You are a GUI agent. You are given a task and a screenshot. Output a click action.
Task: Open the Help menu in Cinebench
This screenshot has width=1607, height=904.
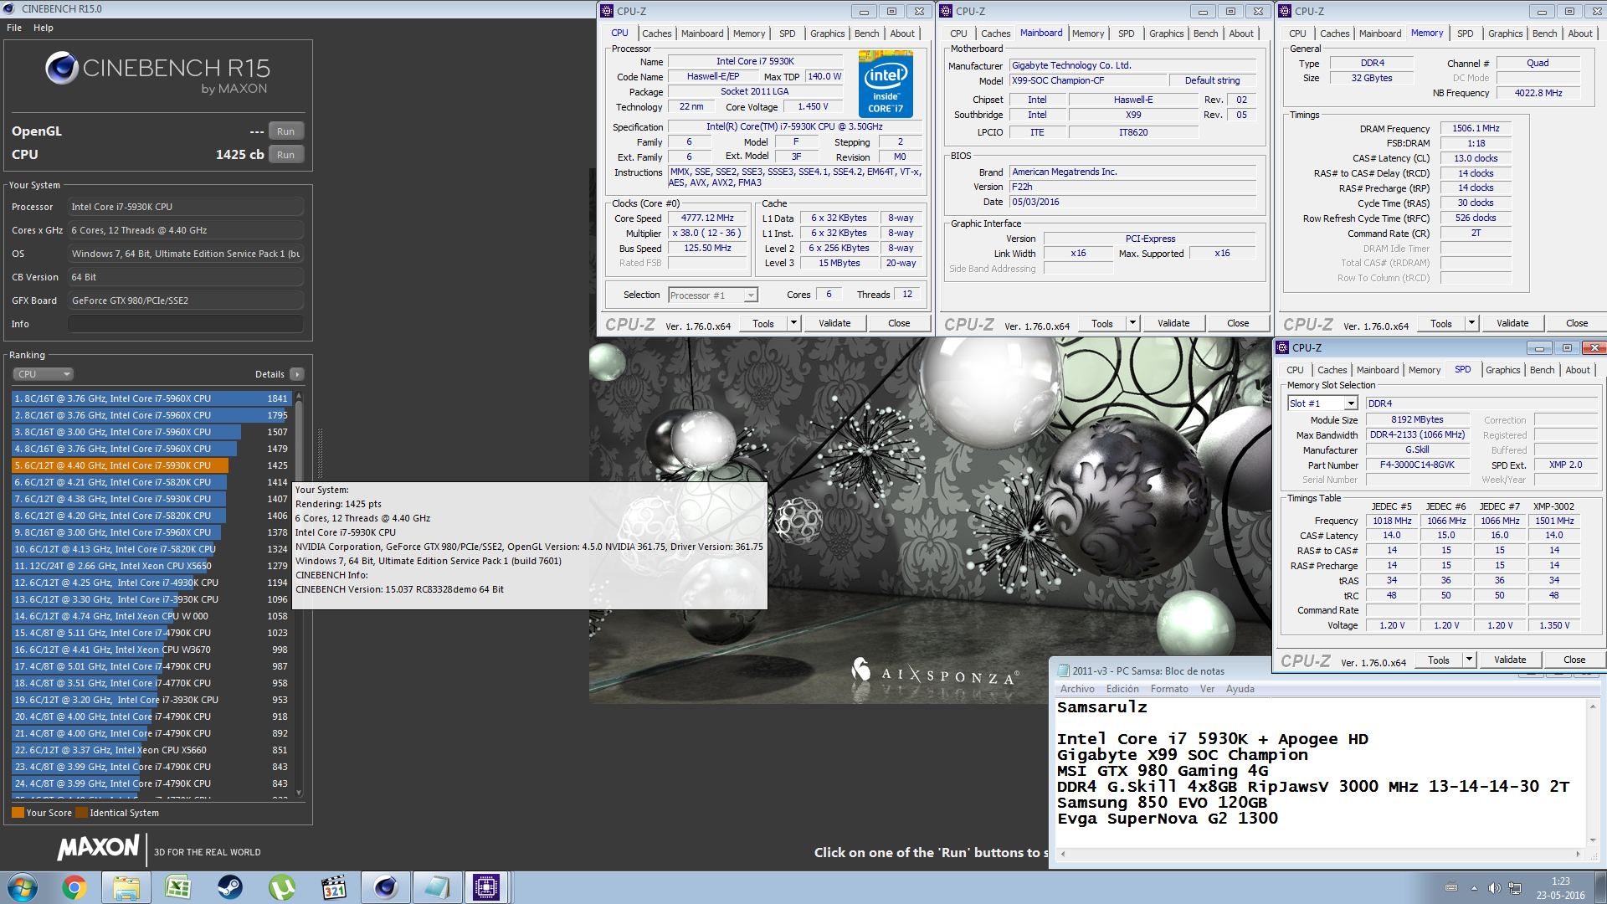pos(44,28)
